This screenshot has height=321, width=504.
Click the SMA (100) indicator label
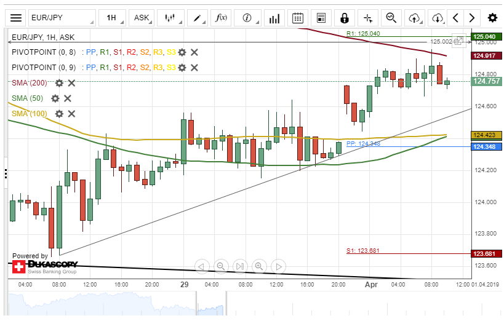30,114
